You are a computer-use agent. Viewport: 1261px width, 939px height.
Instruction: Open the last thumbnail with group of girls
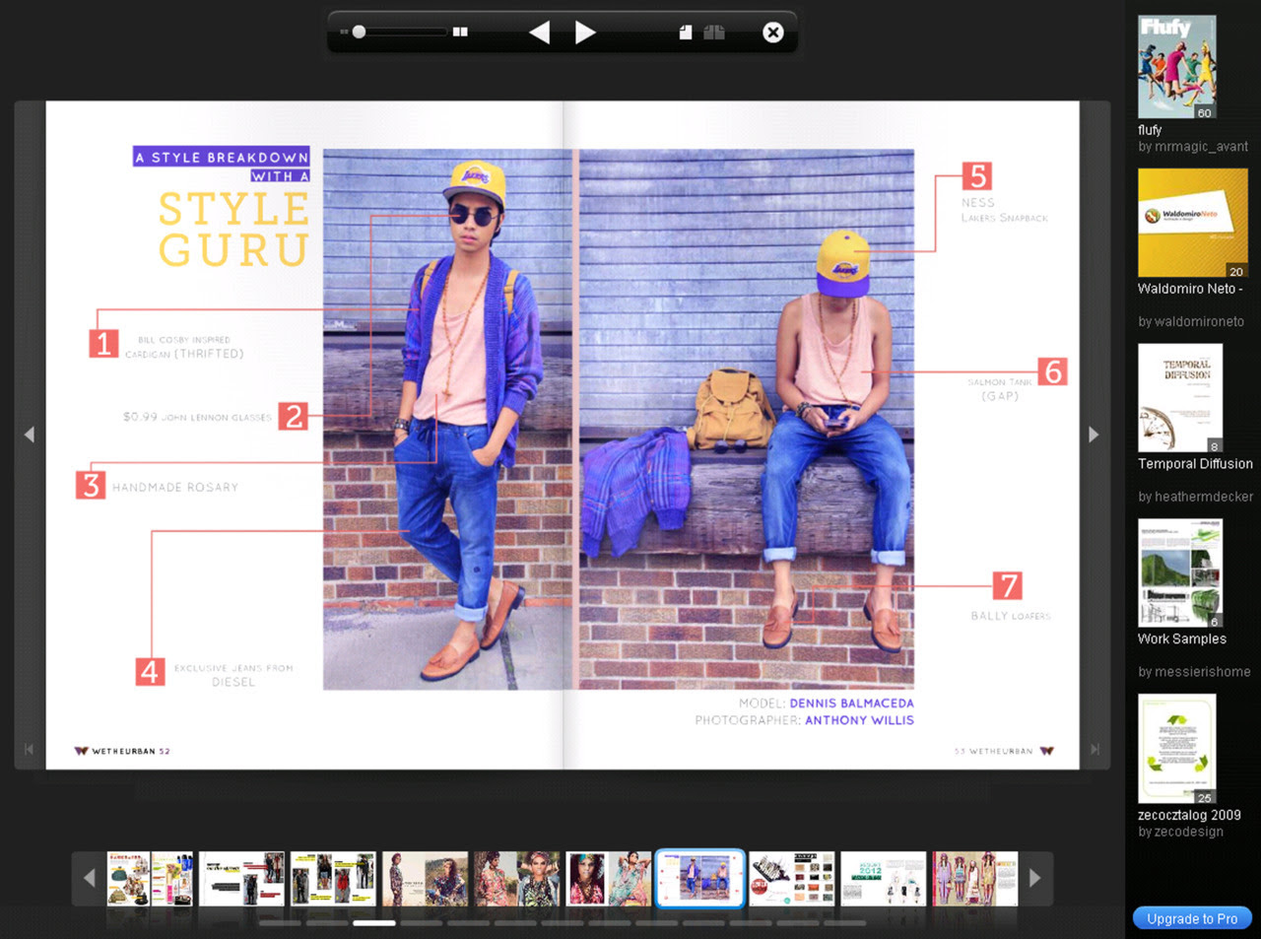coord(975,878)
